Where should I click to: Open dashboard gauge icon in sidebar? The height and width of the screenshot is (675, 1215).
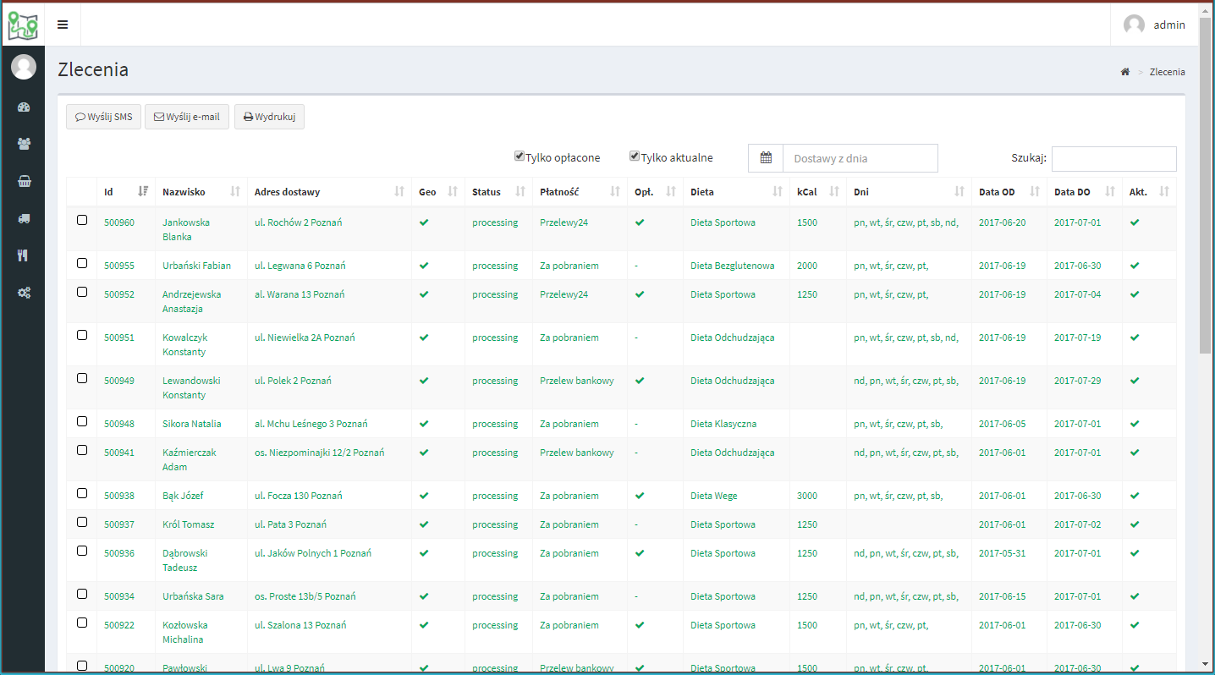pos(24,107)
